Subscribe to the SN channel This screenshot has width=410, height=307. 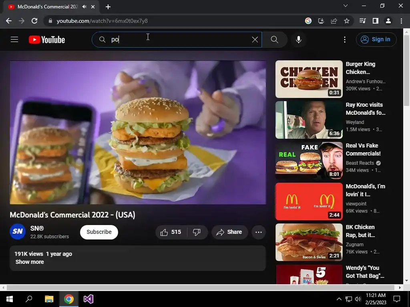[99, 232]
